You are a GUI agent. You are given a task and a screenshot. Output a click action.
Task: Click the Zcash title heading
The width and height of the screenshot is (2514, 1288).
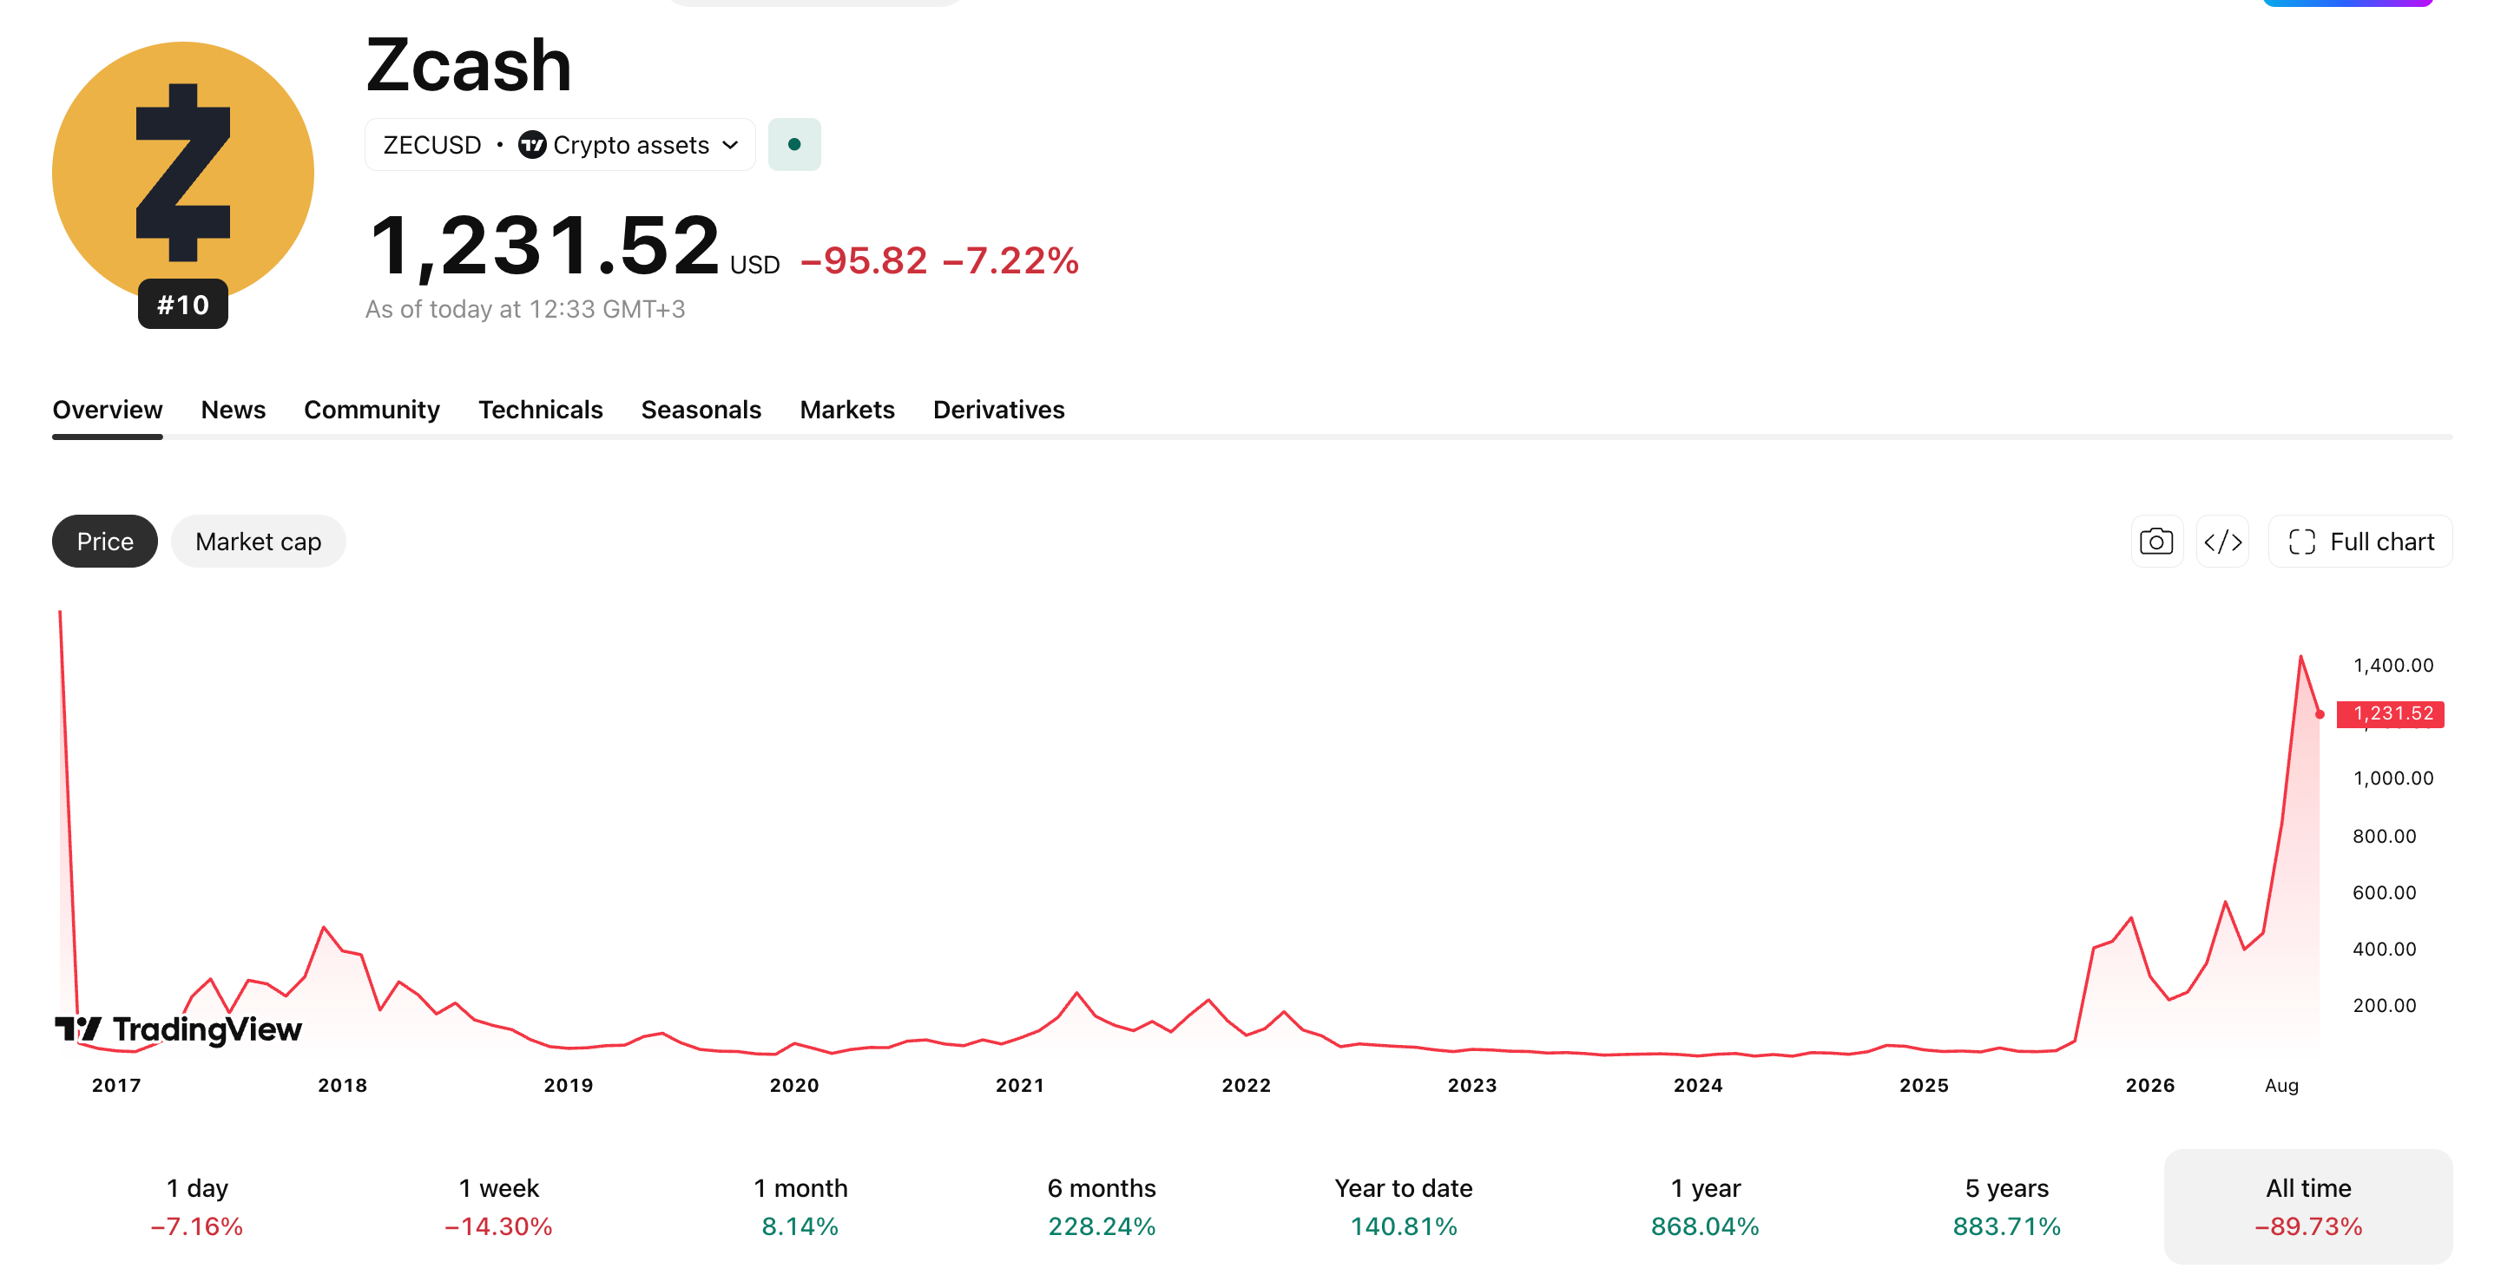pos(469,65)
